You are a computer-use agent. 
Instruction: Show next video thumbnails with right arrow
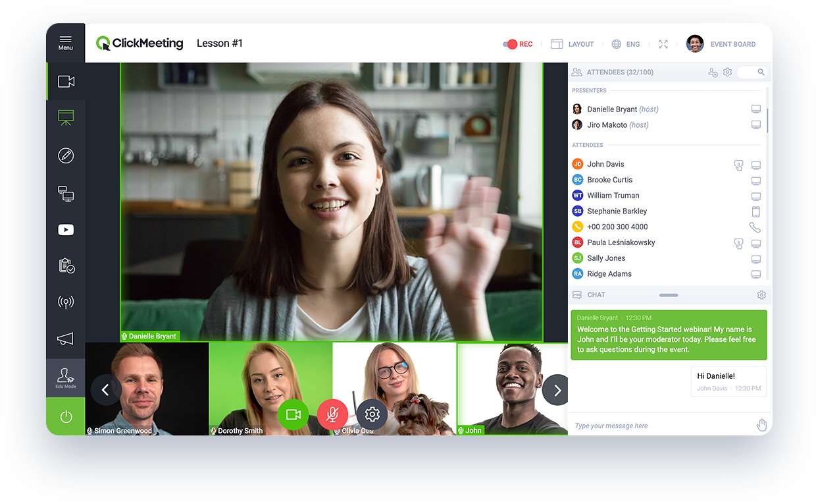557,390
